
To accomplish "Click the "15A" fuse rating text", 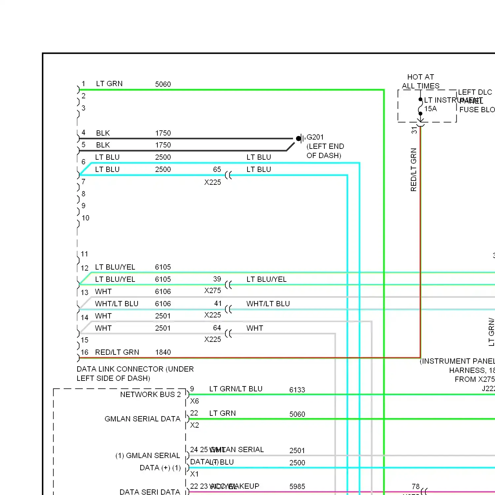I will (x=430, y=109).
